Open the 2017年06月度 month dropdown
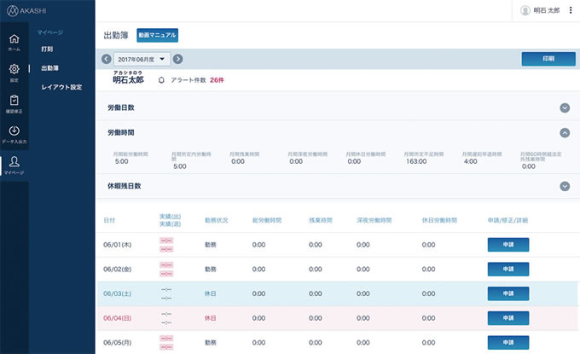The image size is (580, 354). (x=142, y=59)
